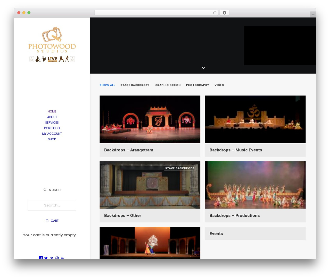The width and height of the screenshot is (330, 279).
Task: Open the Twitter social icon
Action: point(46,258)
